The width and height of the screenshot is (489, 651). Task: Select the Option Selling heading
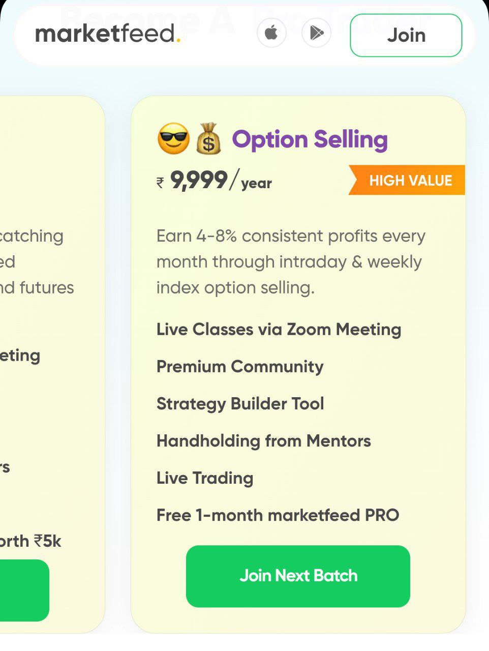(x=310, y=139)
